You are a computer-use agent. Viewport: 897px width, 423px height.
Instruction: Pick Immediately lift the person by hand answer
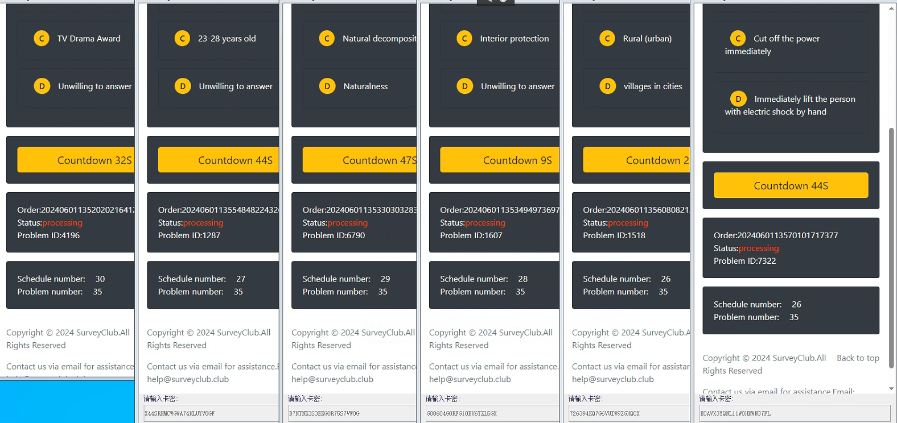click(x=791, y=107)
